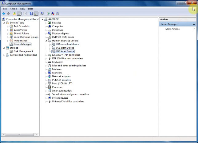Select HID-compliant device entry
The image size is (198, 143).
(67, 44)
